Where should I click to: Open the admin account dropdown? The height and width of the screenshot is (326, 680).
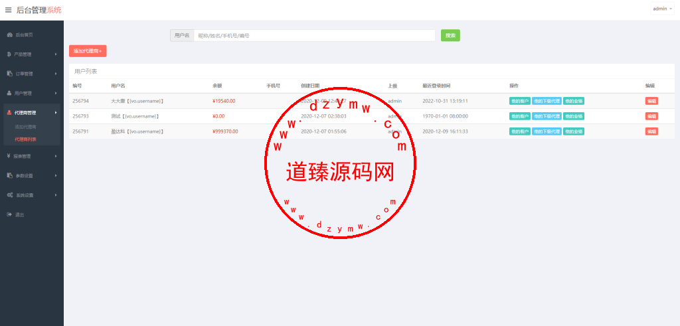[x=662, y=9]
